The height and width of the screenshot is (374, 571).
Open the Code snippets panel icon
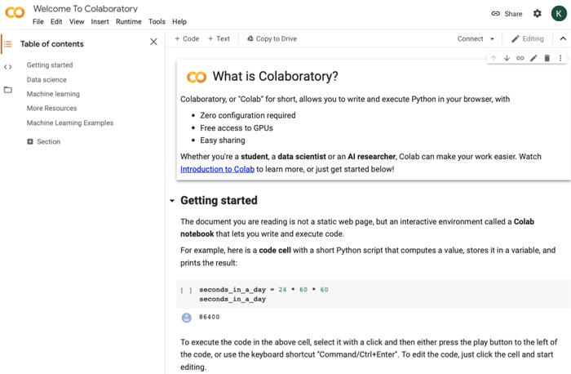click(8, 67)
